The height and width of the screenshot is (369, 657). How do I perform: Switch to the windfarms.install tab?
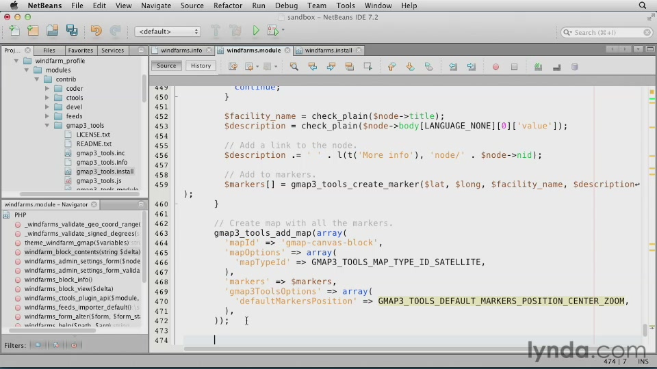pyautogui.click(x=328, y=50)
